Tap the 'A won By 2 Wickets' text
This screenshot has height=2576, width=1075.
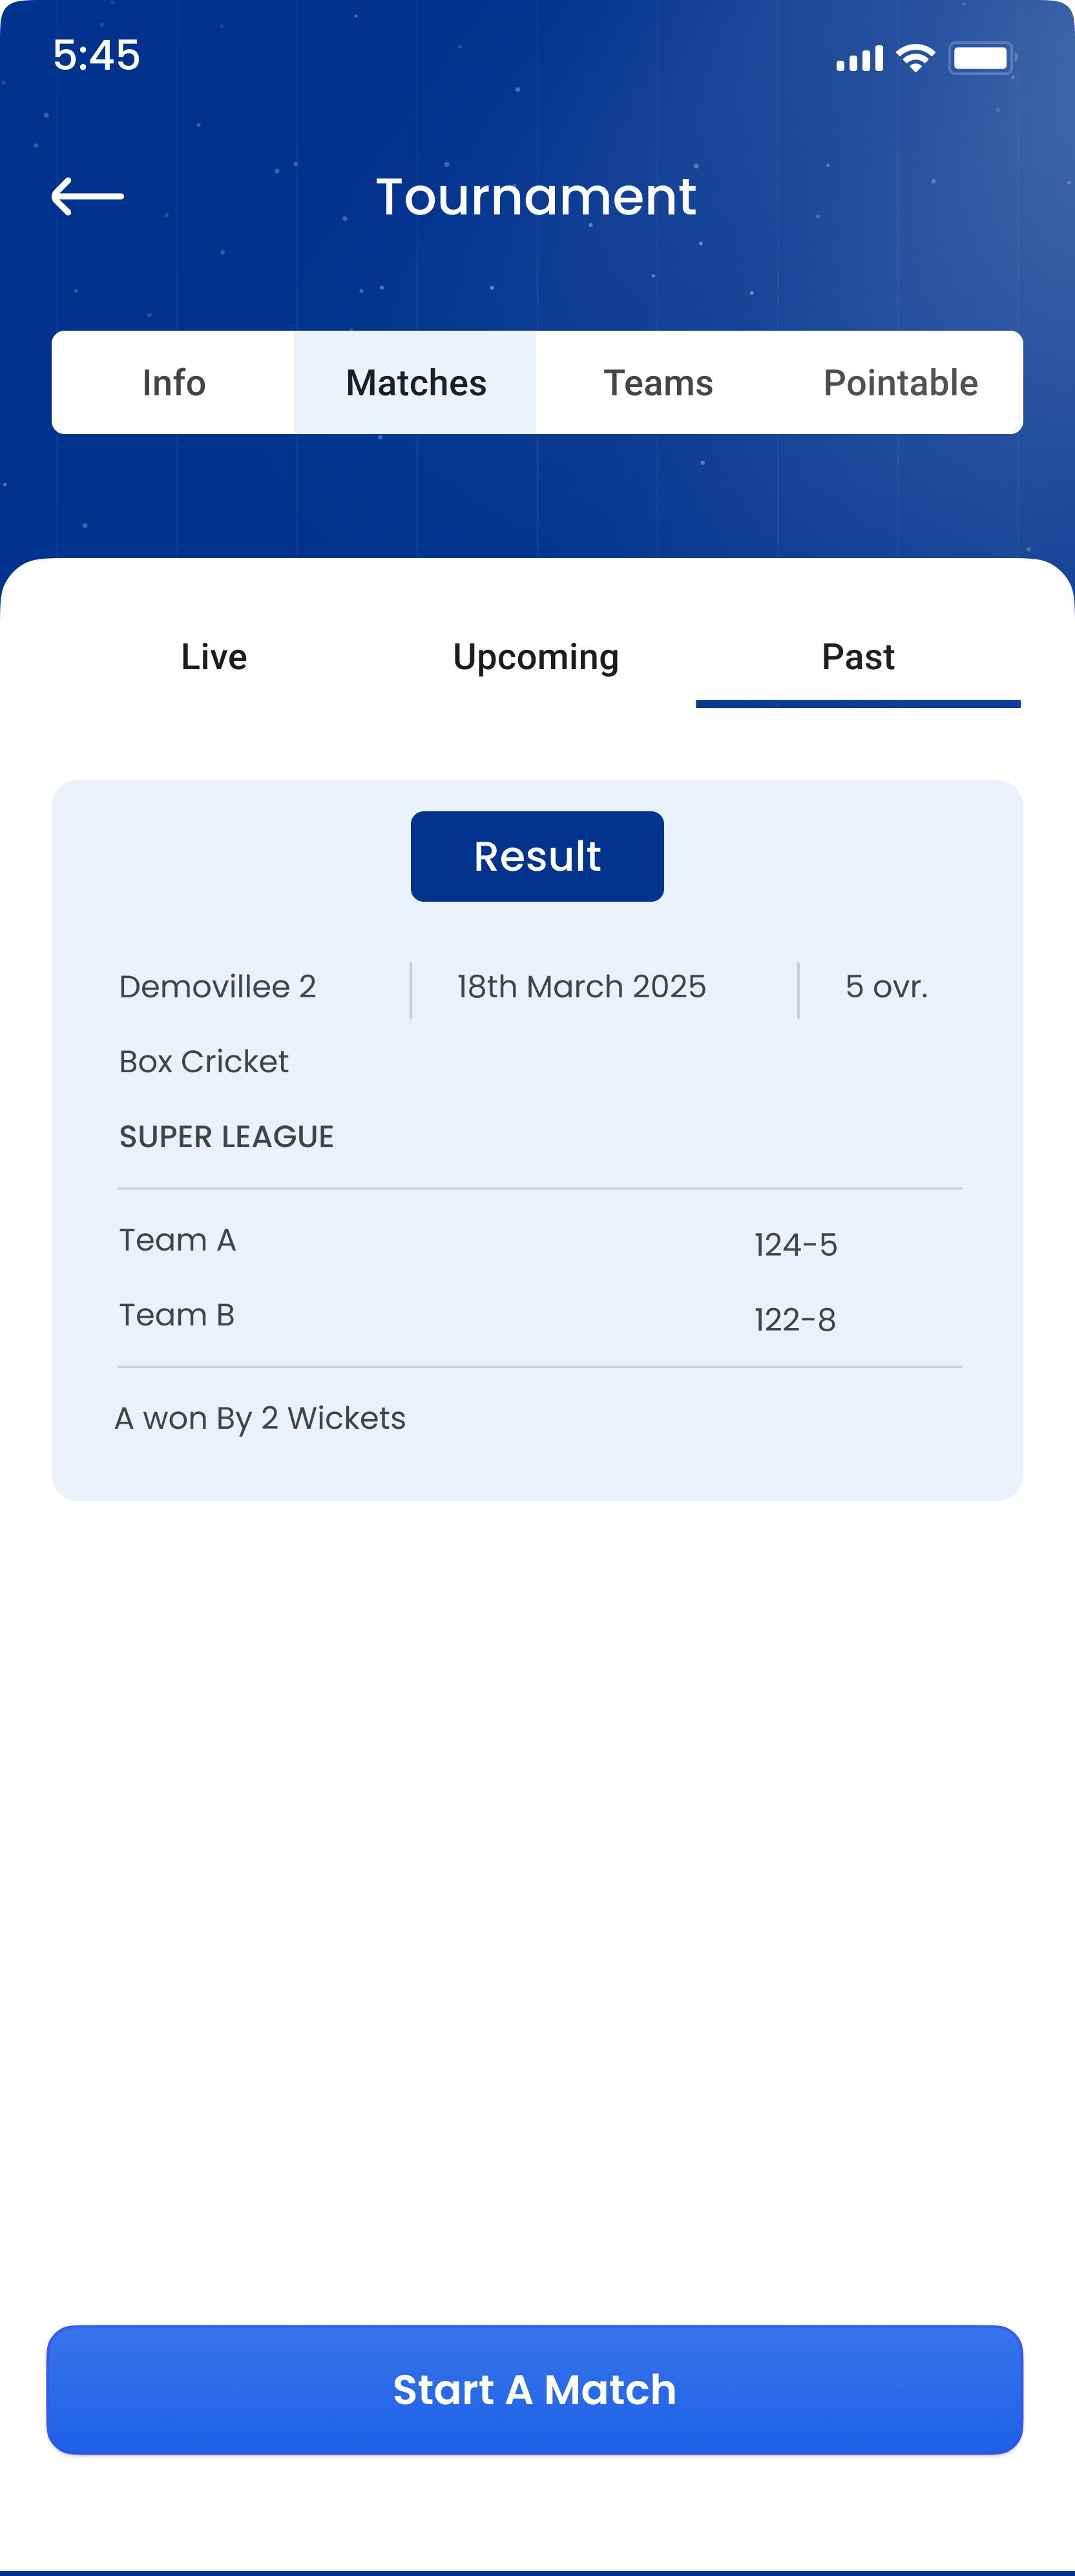260,1418
